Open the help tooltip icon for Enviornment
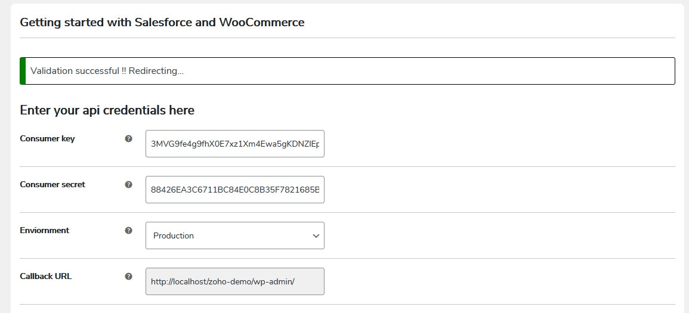 (128, 231)
